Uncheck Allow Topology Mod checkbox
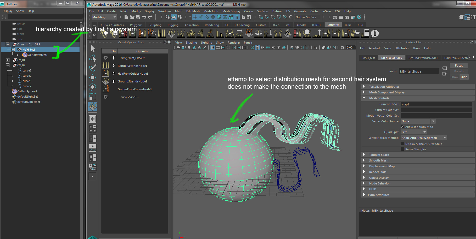This screenshot has width=476, height=239. (x=402, y=127)
